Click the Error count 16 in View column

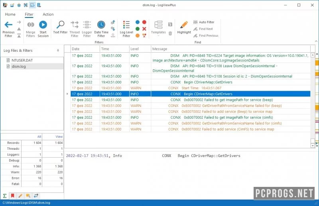tap(61, 178)
